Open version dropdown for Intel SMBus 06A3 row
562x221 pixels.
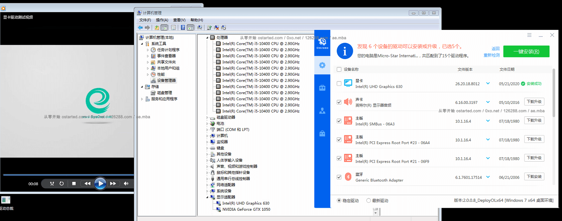coord(488,121)
